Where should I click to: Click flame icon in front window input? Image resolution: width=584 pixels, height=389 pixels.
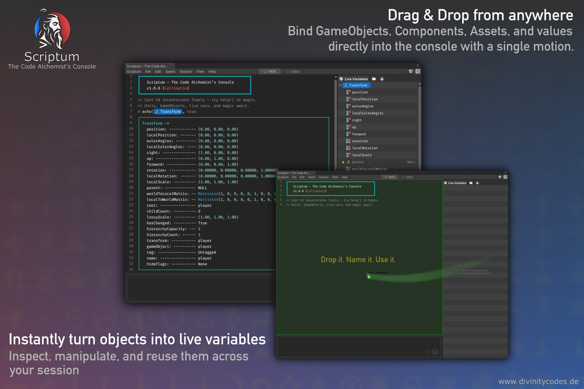pos(427,352)
